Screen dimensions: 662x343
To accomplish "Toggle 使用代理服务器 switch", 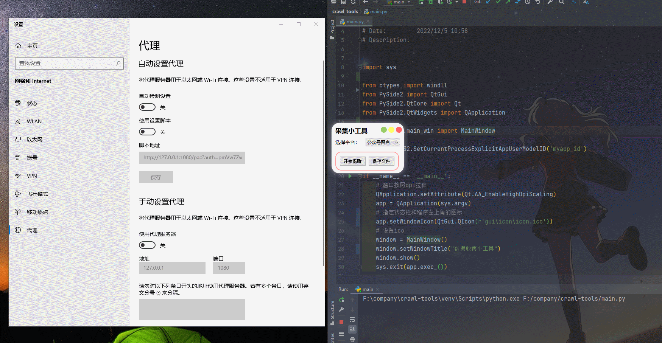I will (x=147, y=245).
